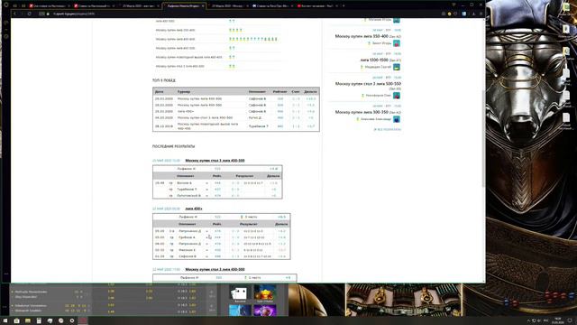Go back with the browser back arrow

(14, 14)
